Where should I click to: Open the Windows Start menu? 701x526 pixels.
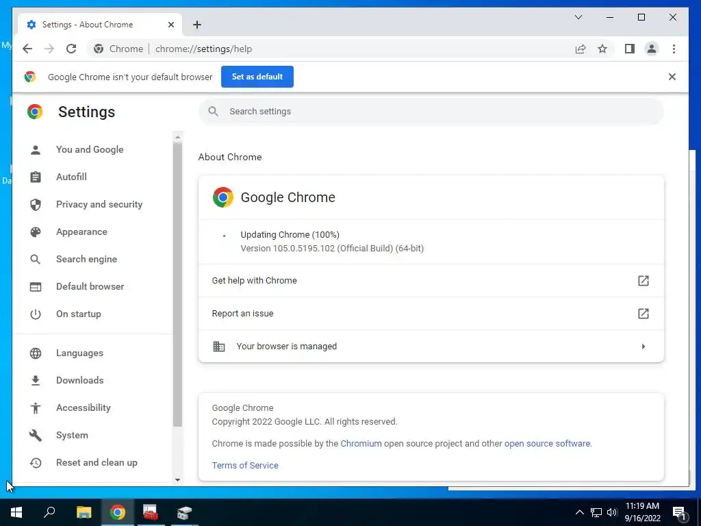click(x=16, y=512)
